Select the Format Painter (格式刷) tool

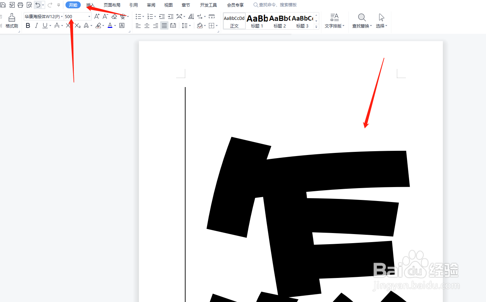(11, 21)
